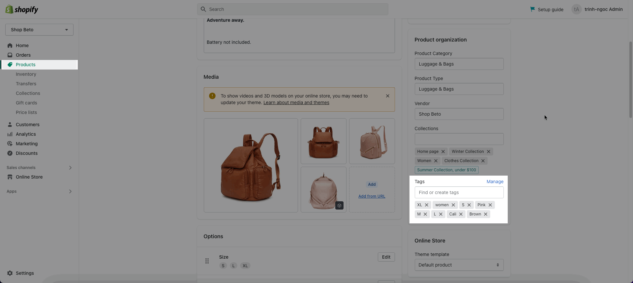Image resolution: width=633 pixels, height=283 pixels.
Task: Expand the Sales channels section
Action: (x=70, y=168)
